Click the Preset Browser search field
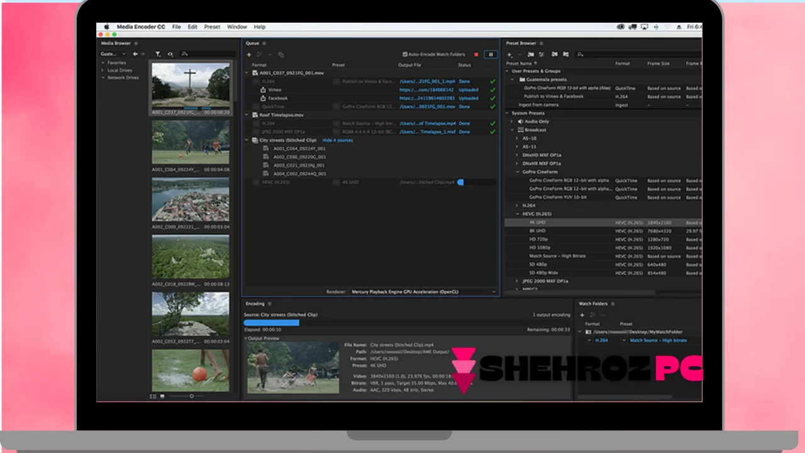Screen dimensions: 805x453 coord(638,55)
